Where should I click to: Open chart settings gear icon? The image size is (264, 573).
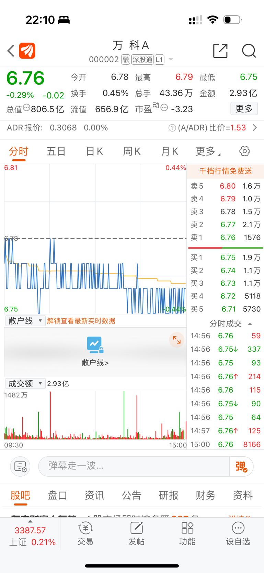pyautogui.click(x=244, y=151)
